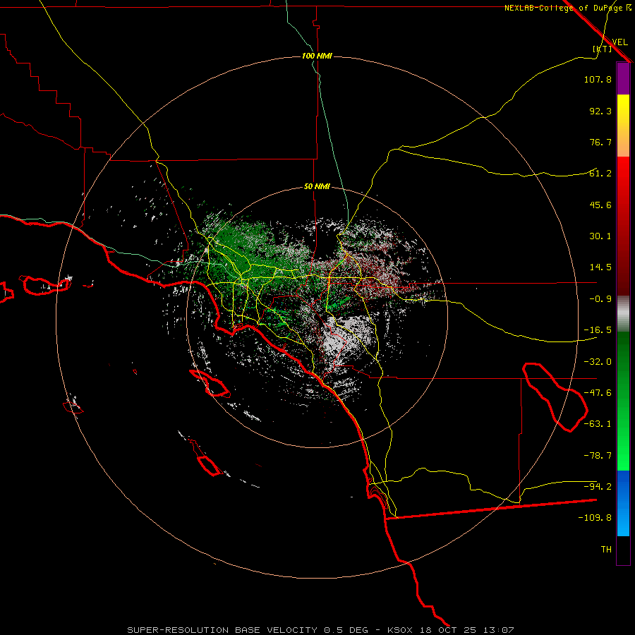Viewport: 635px width, 635px height.
Task: Click the VEL legend title
Action: point(619,42)
